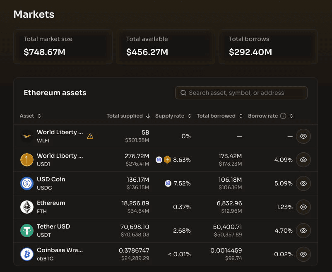This screenshot has width=332, height=272.
Task: Click the USD1 gold coin icon
Action: coord(27,160)
